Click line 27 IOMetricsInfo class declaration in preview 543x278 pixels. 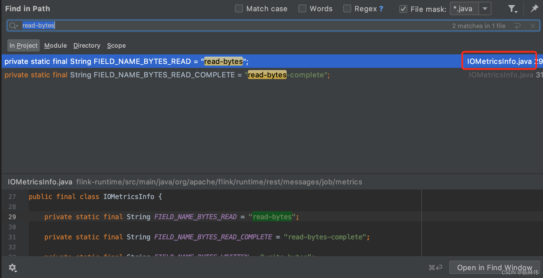pyautogui.click(x=95, y=197)
